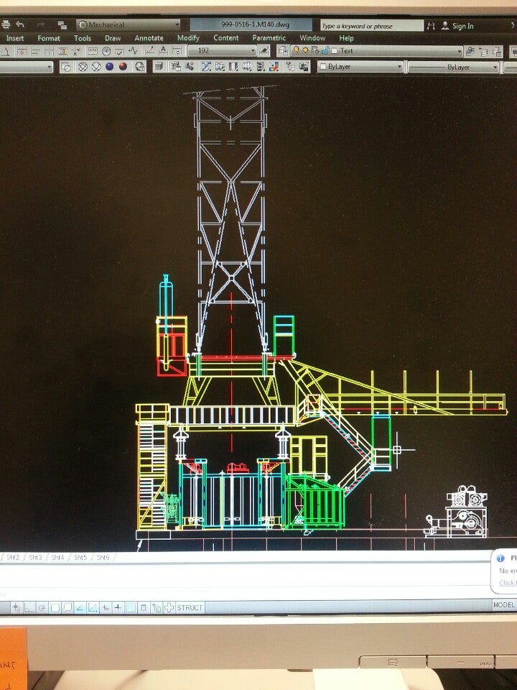Open the Visual Styles Manager icon right of the orange sphere

[140, 67]
